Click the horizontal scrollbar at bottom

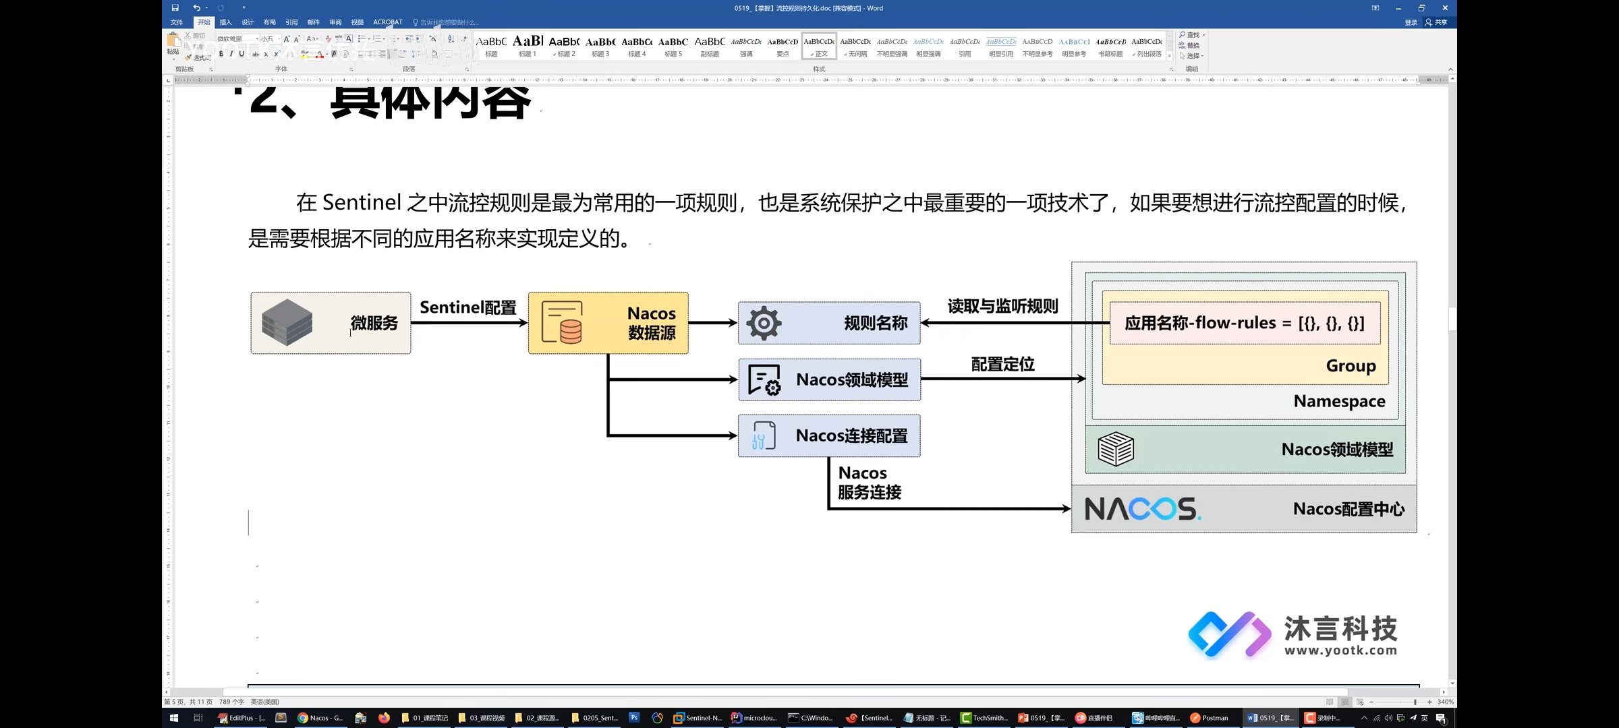tap(785, 692)
